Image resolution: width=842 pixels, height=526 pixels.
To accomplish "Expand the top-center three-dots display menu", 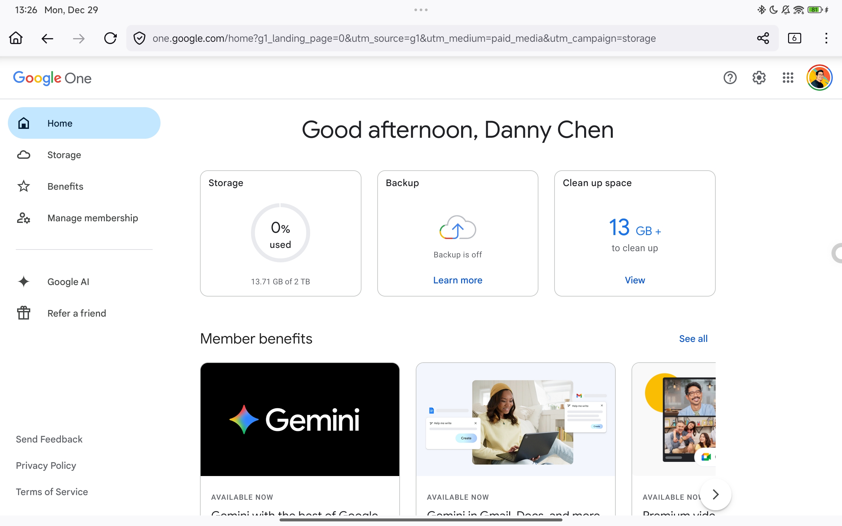I will point(421,10).
